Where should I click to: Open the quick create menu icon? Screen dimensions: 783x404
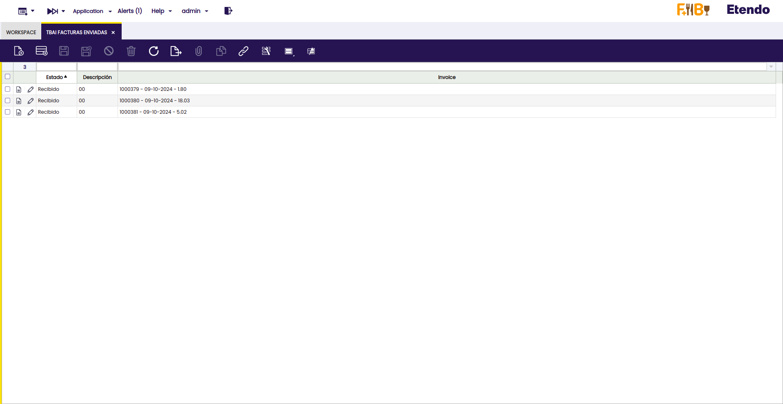26,11
